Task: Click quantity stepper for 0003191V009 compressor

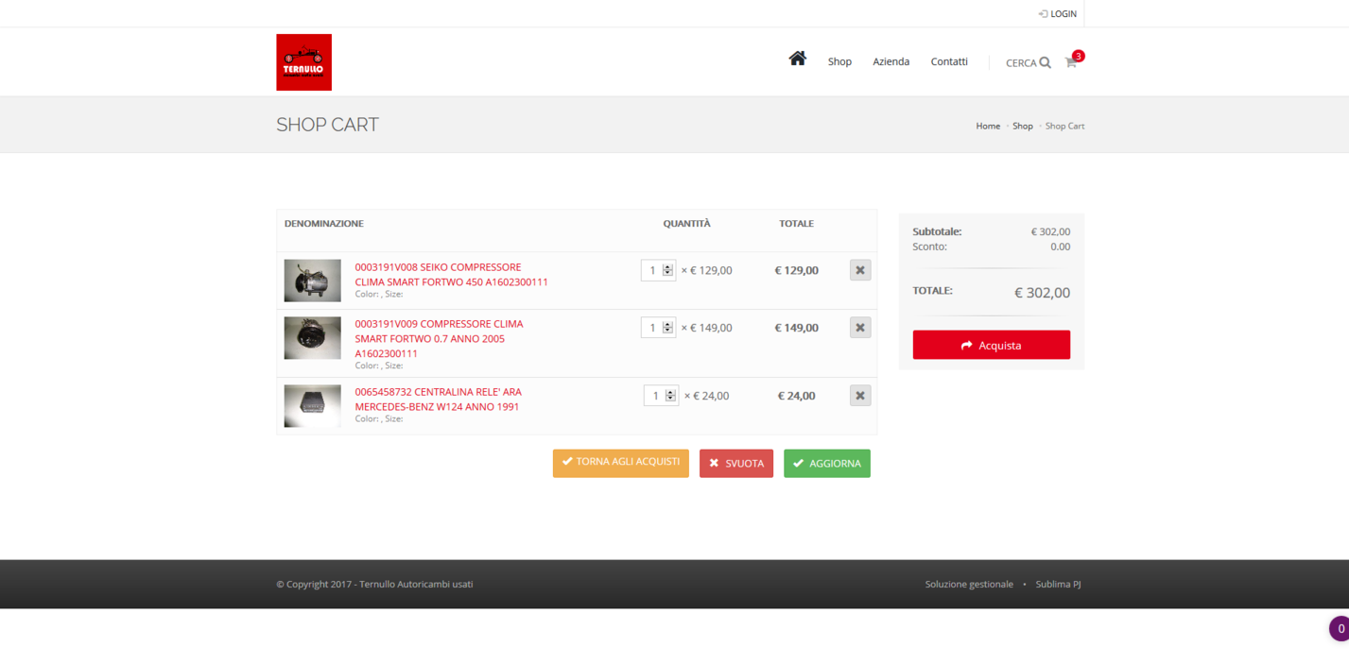Action: pos(667,328)
